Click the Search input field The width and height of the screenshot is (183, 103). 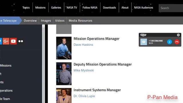[x=171, y=8]
